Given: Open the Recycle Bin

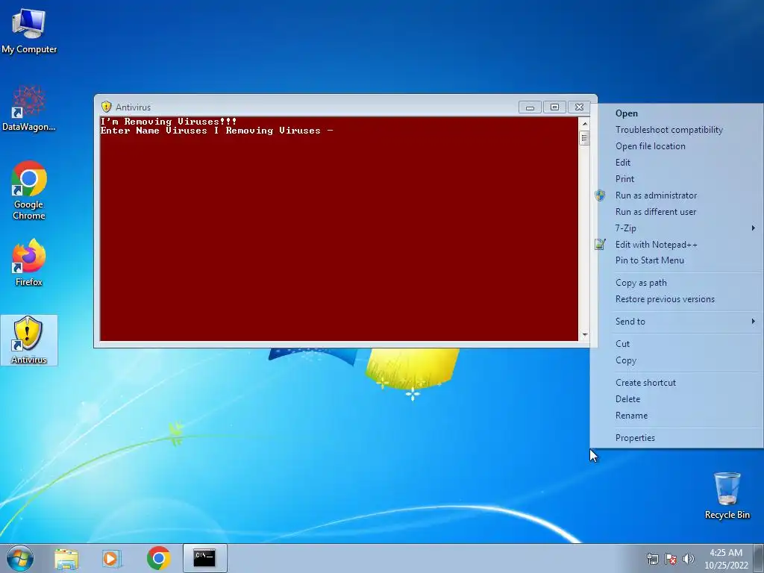Looking at the screenshot, I should 727,495.
